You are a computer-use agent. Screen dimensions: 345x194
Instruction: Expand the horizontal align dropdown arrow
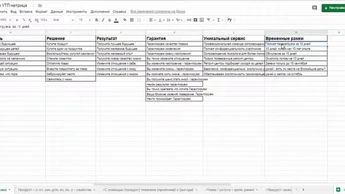pos(155,20)
